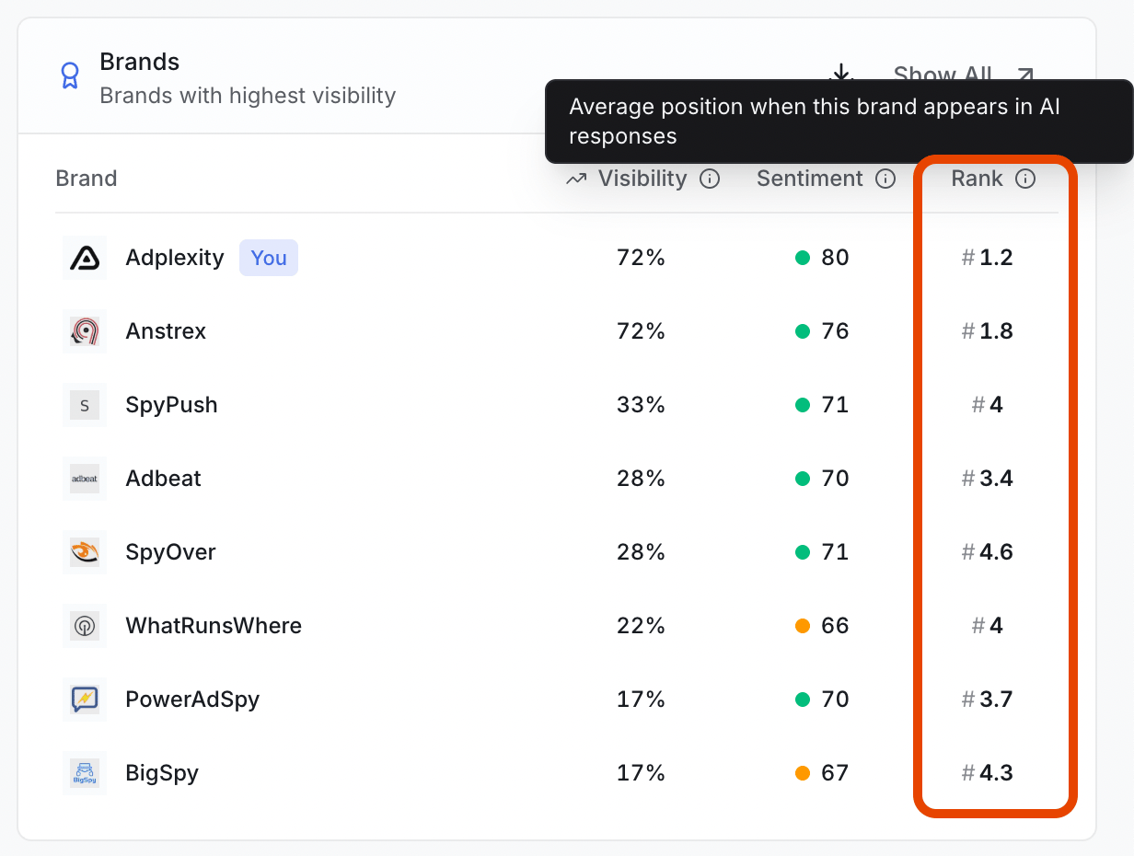Click the Brand column header
Viewport: 1134px width, 856px height.
(87, 179)
